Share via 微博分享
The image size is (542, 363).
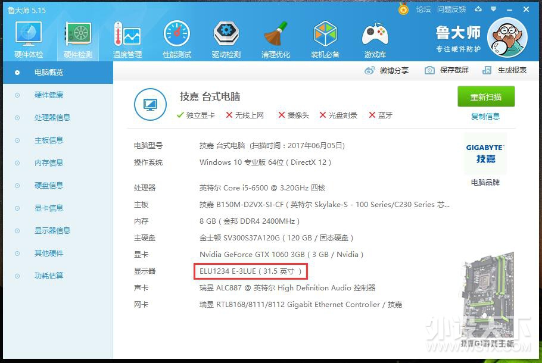[x=387, y=70]
